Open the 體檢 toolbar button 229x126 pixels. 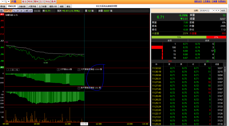pos(36,2)
